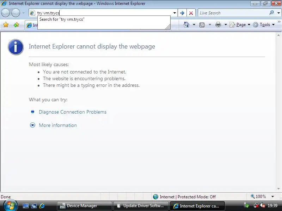
Task: Open the Feeds dropdown arrow
Action: click(x=210, y=25)
